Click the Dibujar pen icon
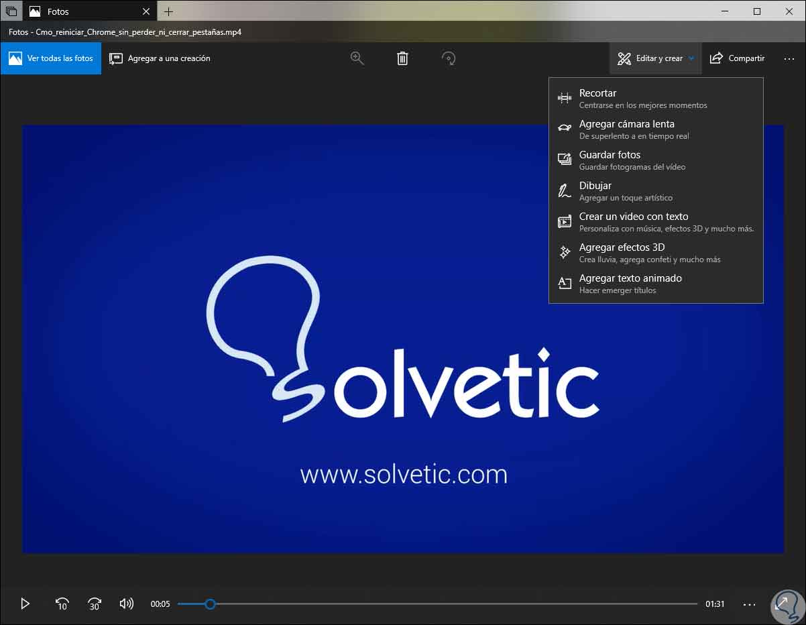This screenshot has width=806, height=625. click(565, 191)
